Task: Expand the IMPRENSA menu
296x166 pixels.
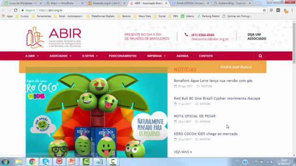Action: click(x=156, y=56)
